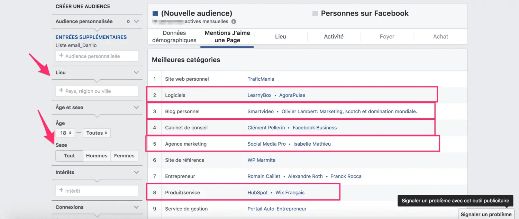This screenshot has width=519, height=219.
Task: Click the Site de référence category cell
Action: [203, 160]
